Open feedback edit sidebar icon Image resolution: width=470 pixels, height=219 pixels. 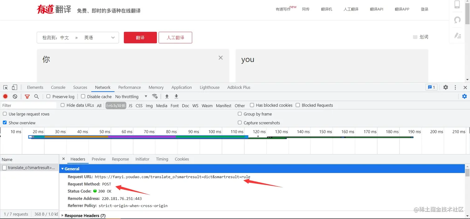pos(457,35)
